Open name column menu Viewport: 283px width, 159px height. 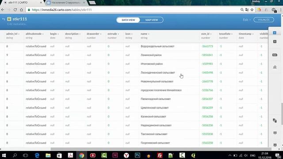(149, 34)
